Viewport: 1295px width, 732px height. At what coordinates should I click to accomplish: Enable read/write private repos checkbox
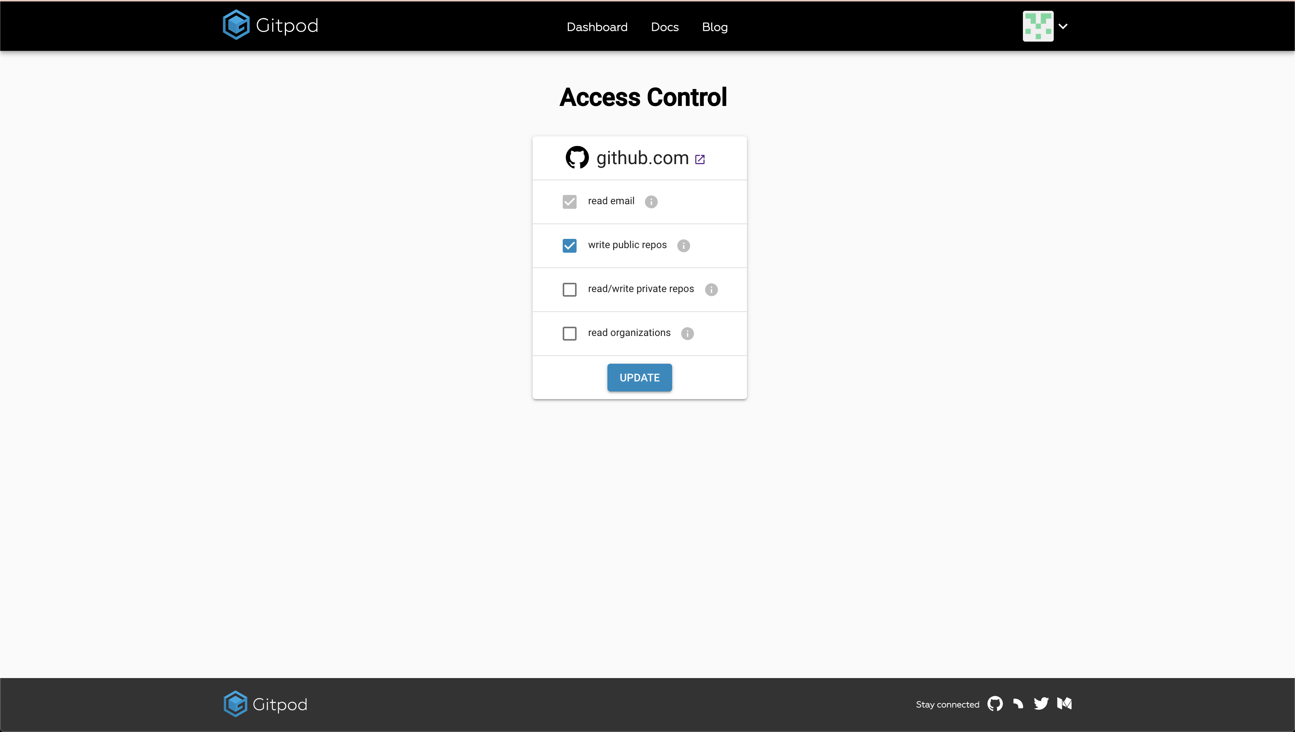569,290
